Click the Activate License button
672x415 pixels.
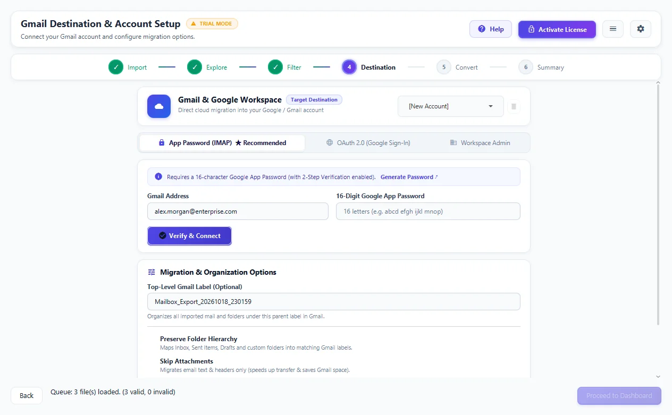click(557, 29)
